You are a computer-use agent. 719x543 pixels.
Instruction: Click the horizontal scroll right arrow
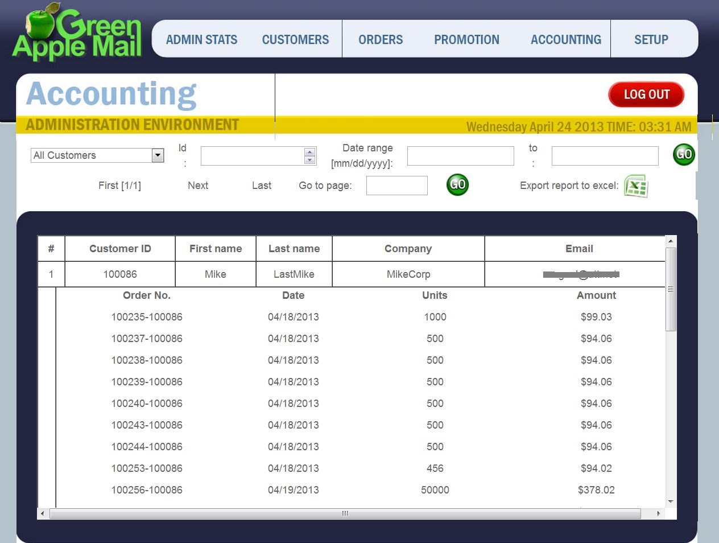click(659, 513)
